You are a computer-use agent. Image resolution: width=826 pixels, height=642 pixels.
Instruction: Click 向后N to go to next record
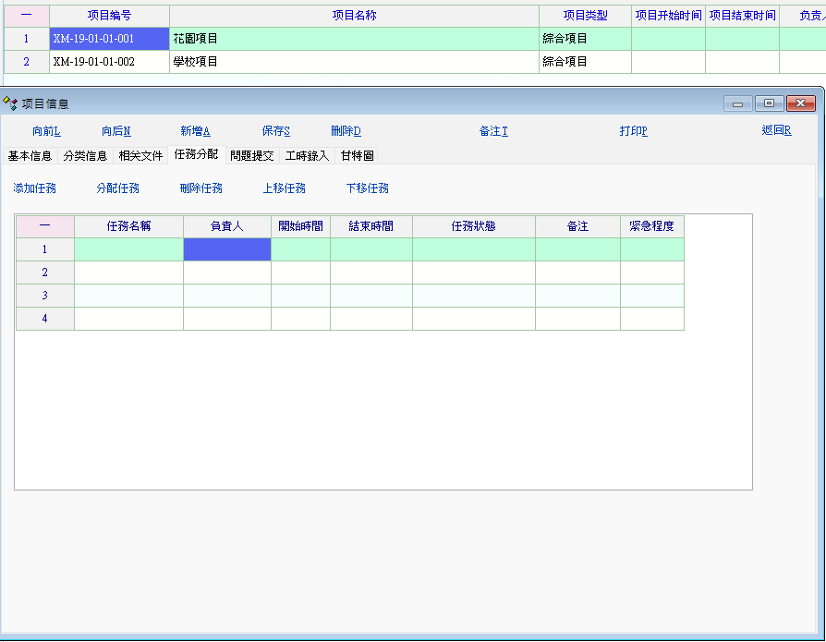click(116, 131)
